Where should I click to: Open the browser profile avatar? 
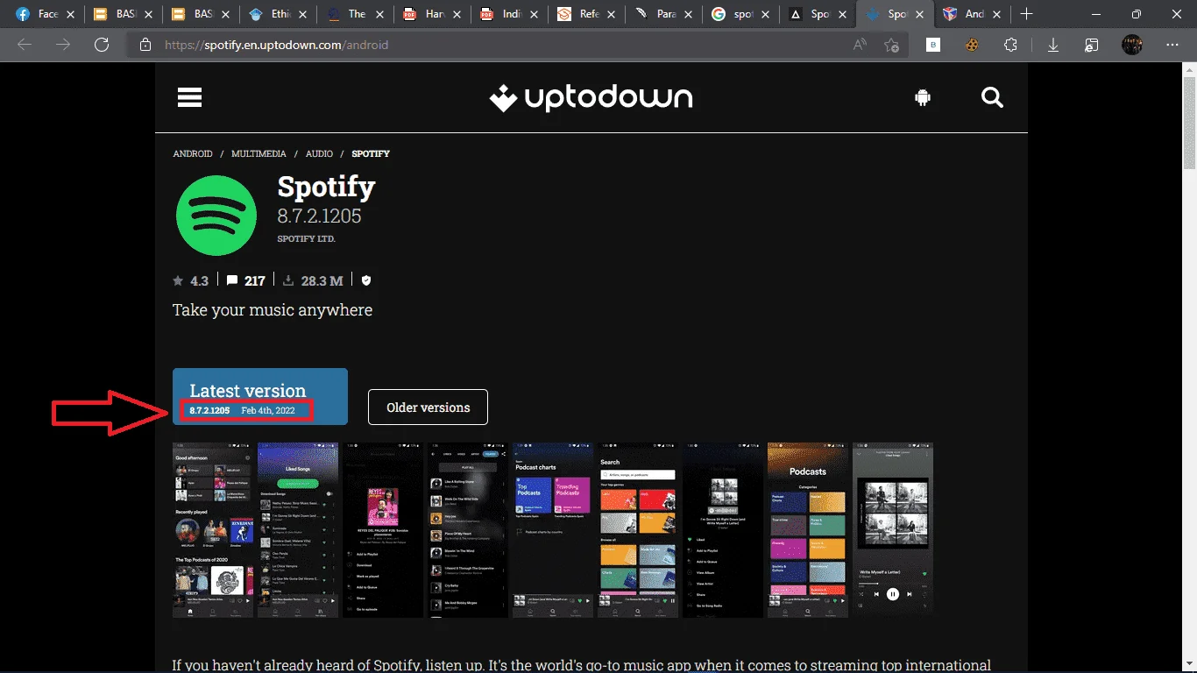pyautogui.click(x=1132, y=45)
